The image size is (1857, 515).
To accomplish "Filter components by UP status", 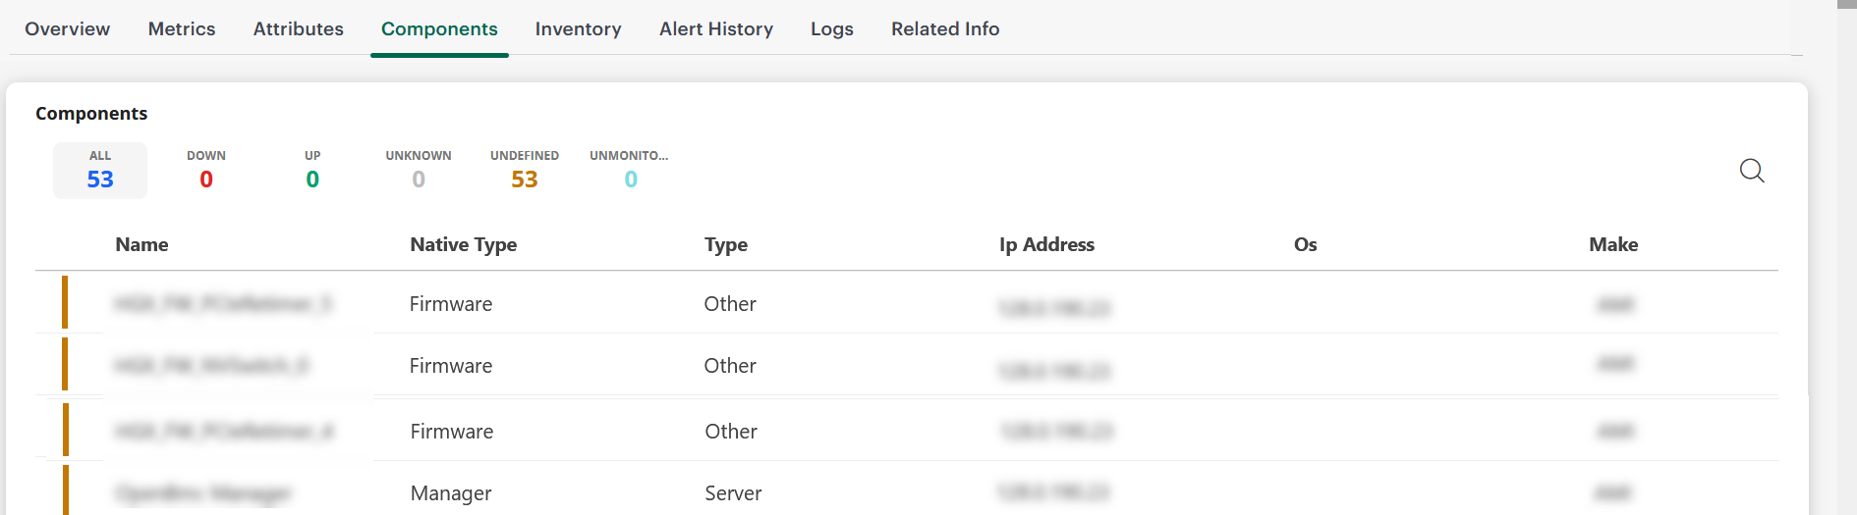I will [x=312, y=171].
